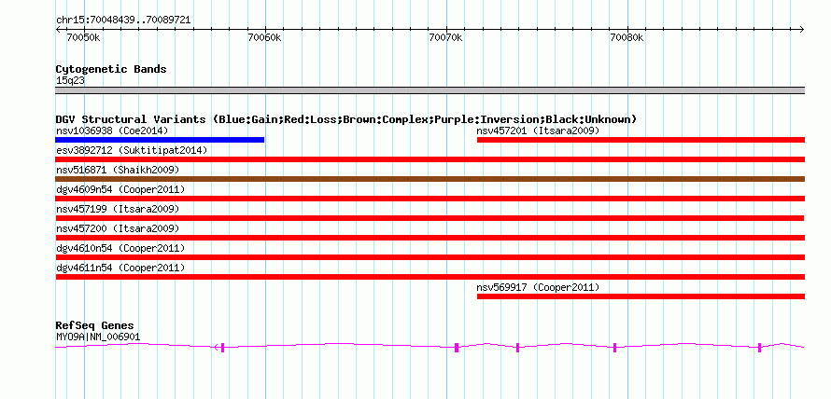
Task: Click the dgv4610n54 (Cooper2011) label
Action: coord(120,248)
